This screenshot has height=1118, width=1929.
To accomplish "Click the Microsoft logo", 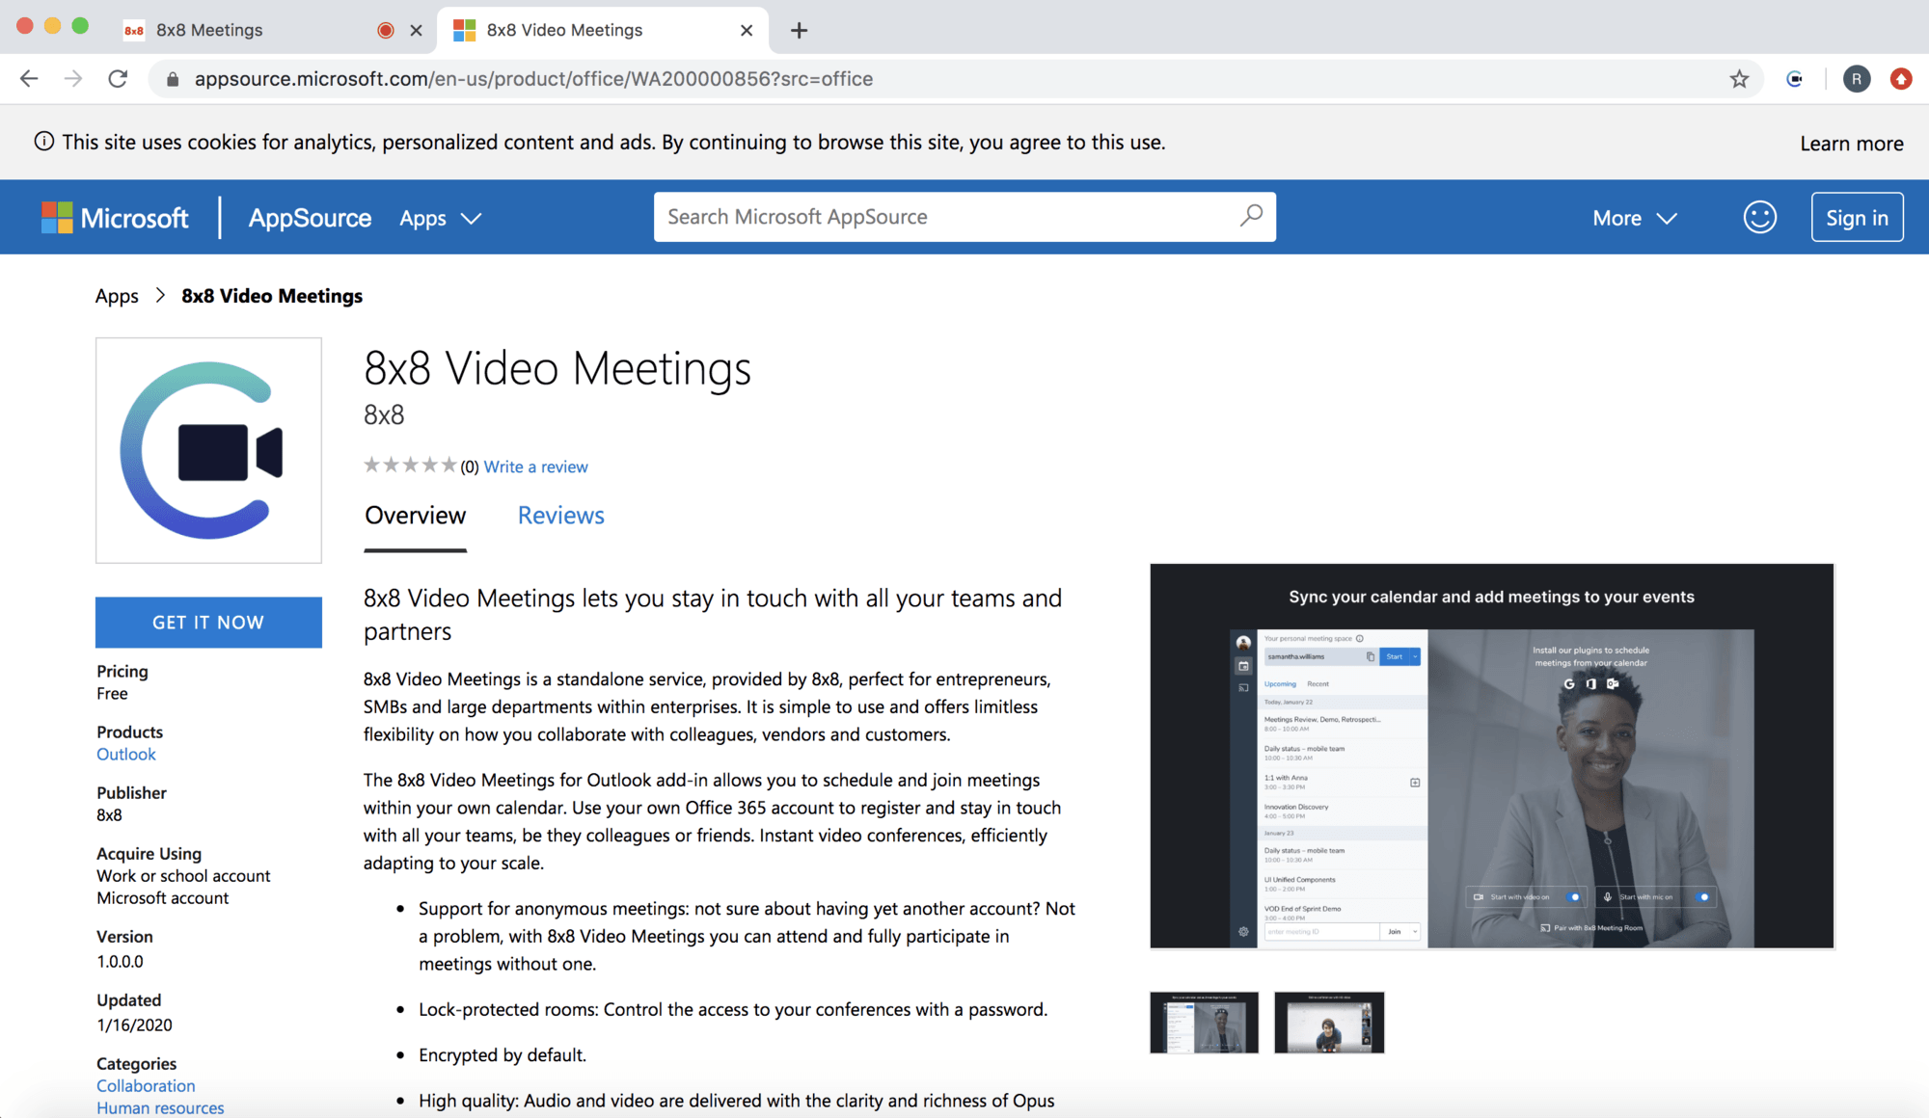I will (115, 218).
